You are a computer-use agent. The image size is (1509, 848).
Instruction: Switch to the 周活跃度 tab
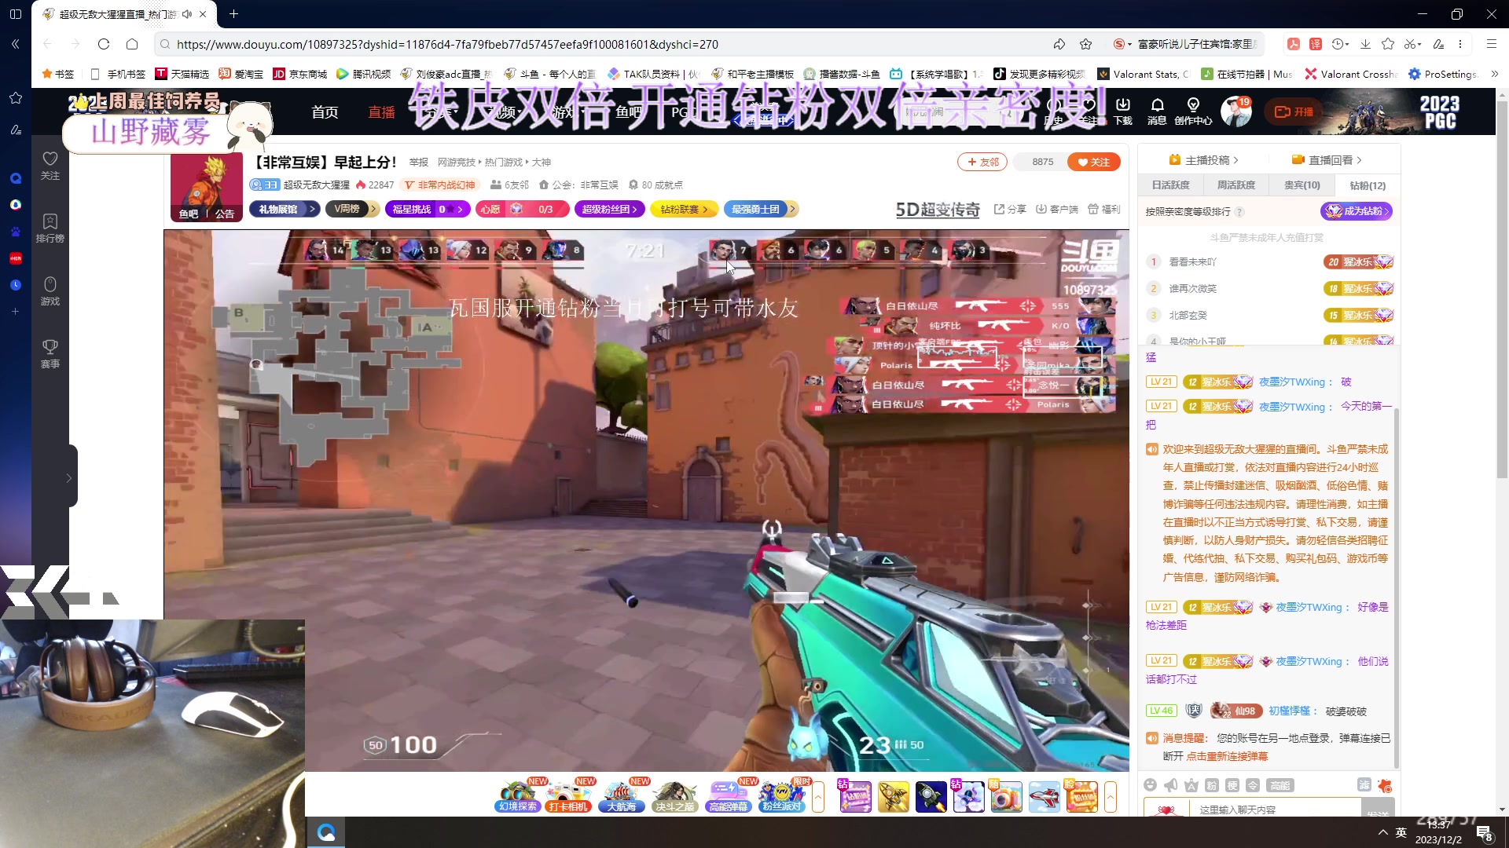[1236, 185]
